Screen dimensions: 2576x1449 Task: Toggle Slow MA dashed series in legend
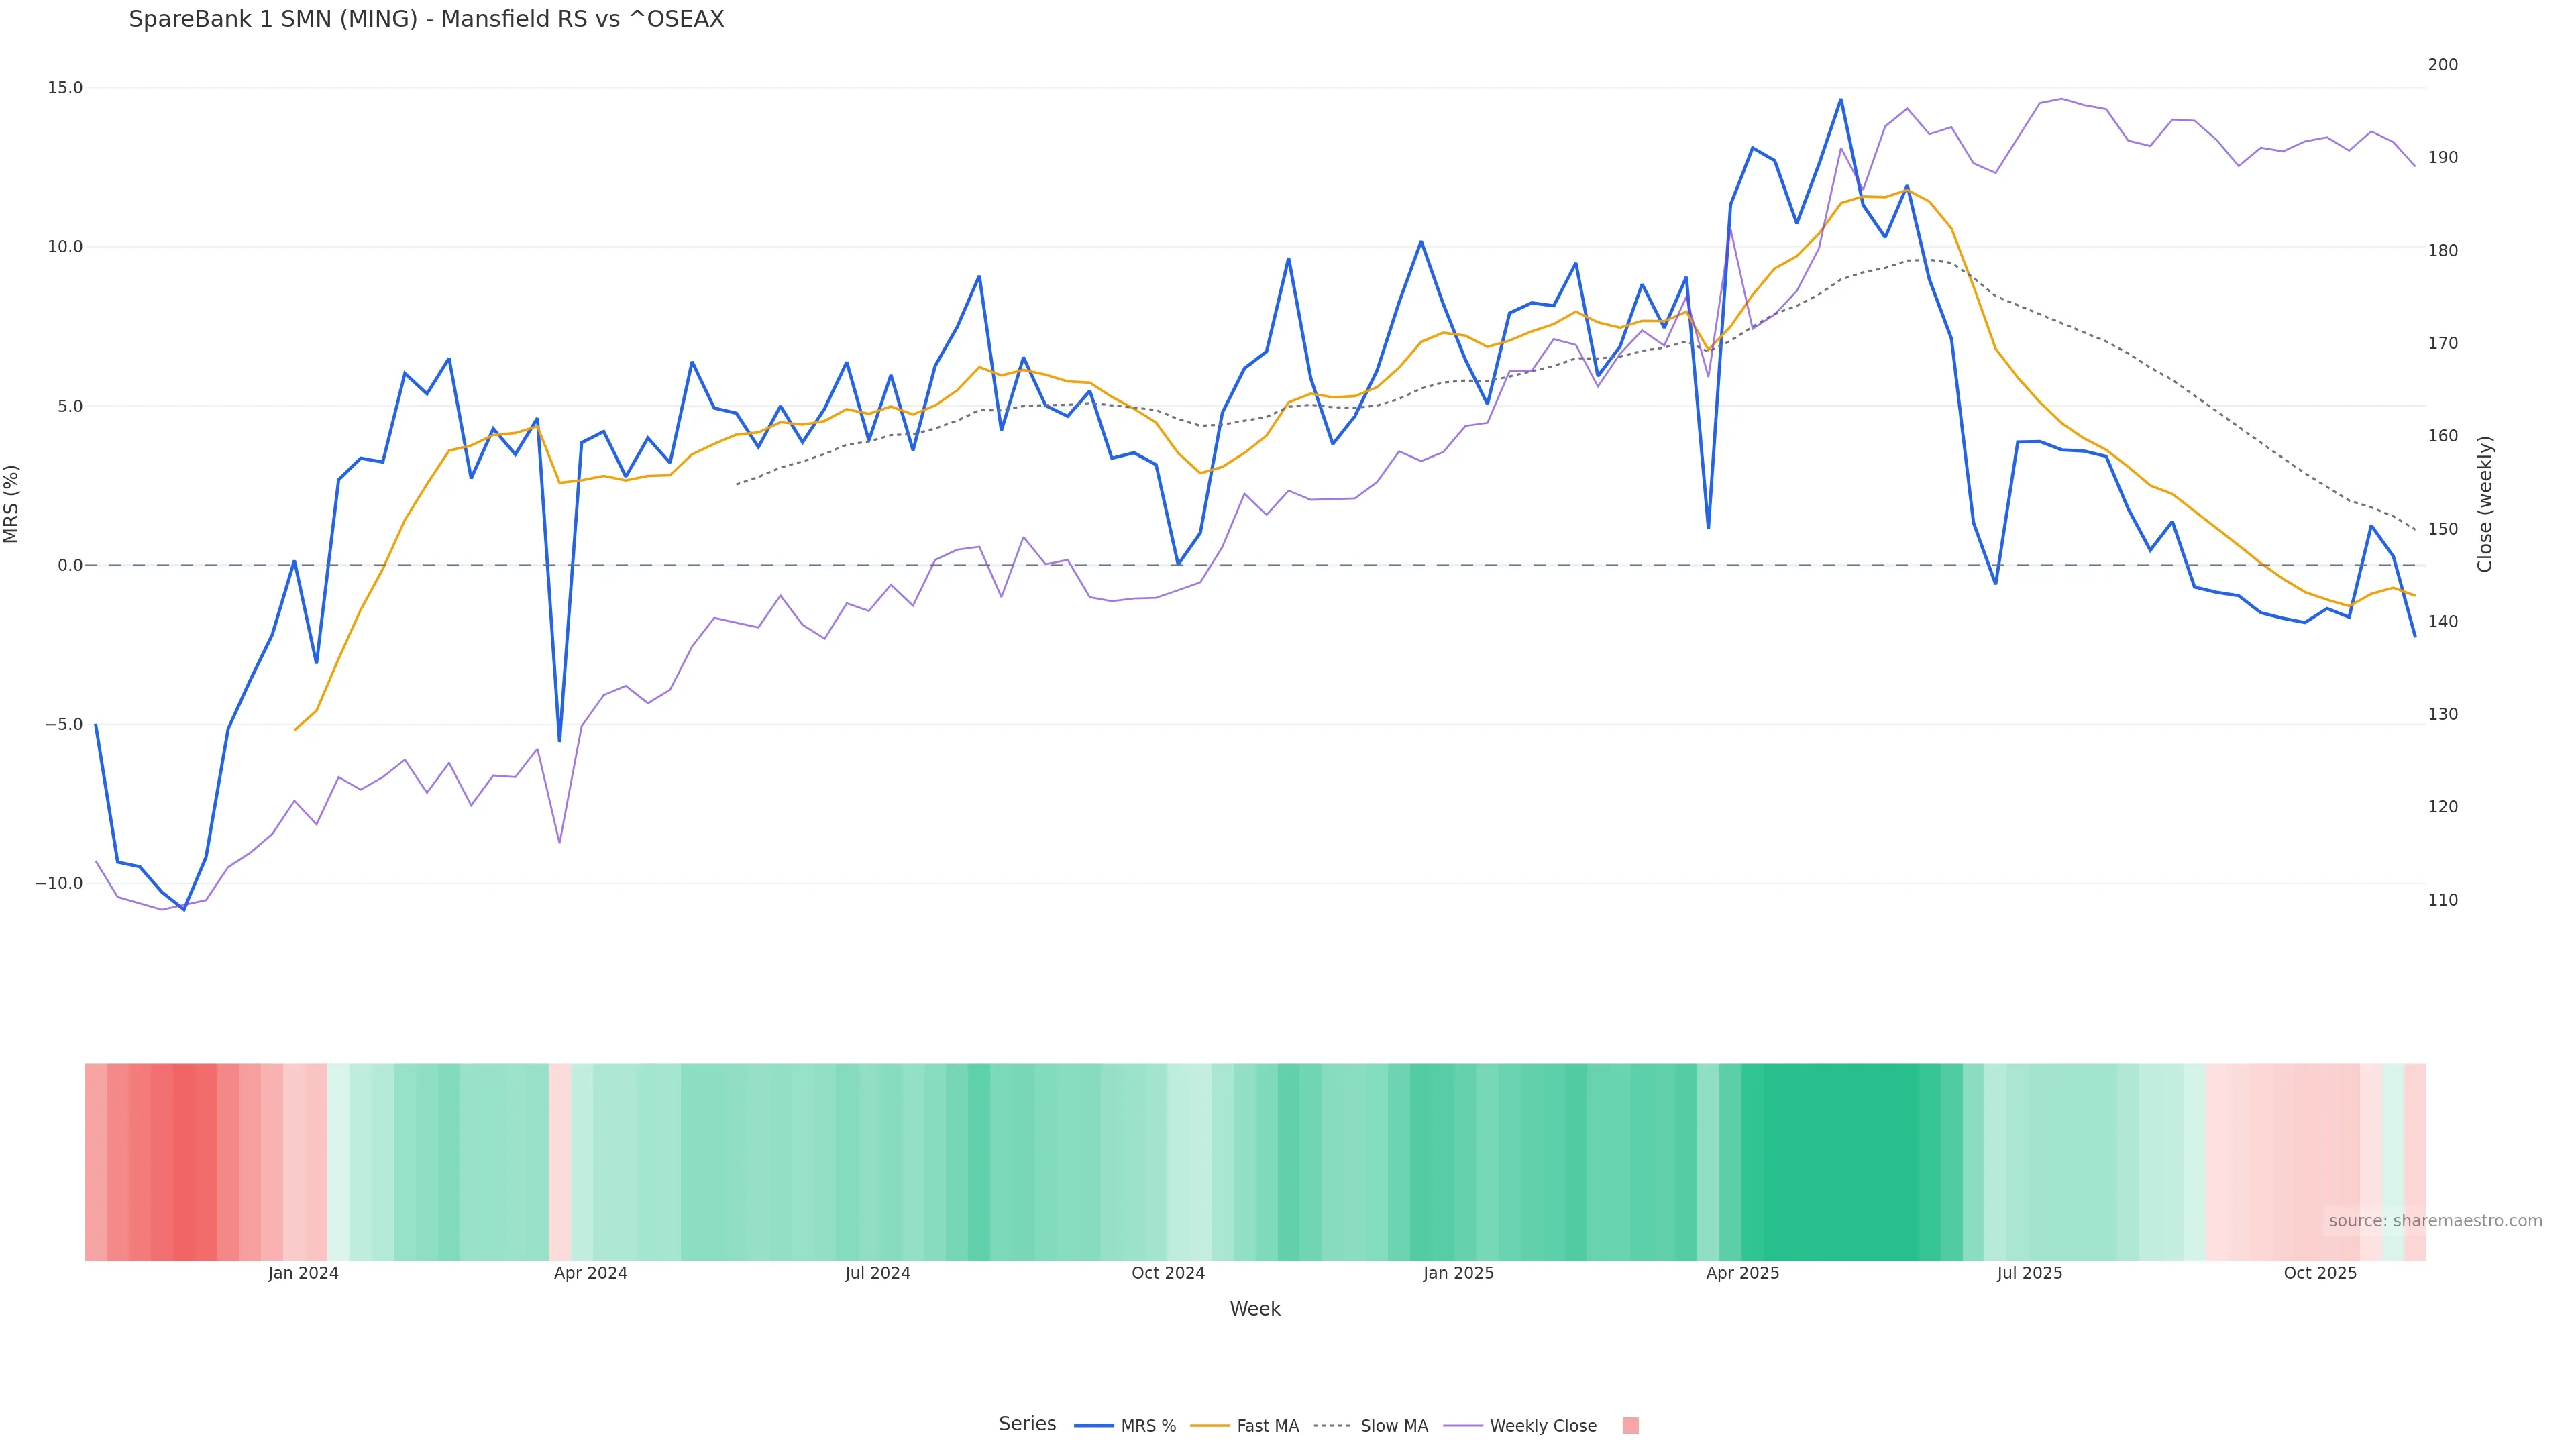[x=1371, y=1426]
